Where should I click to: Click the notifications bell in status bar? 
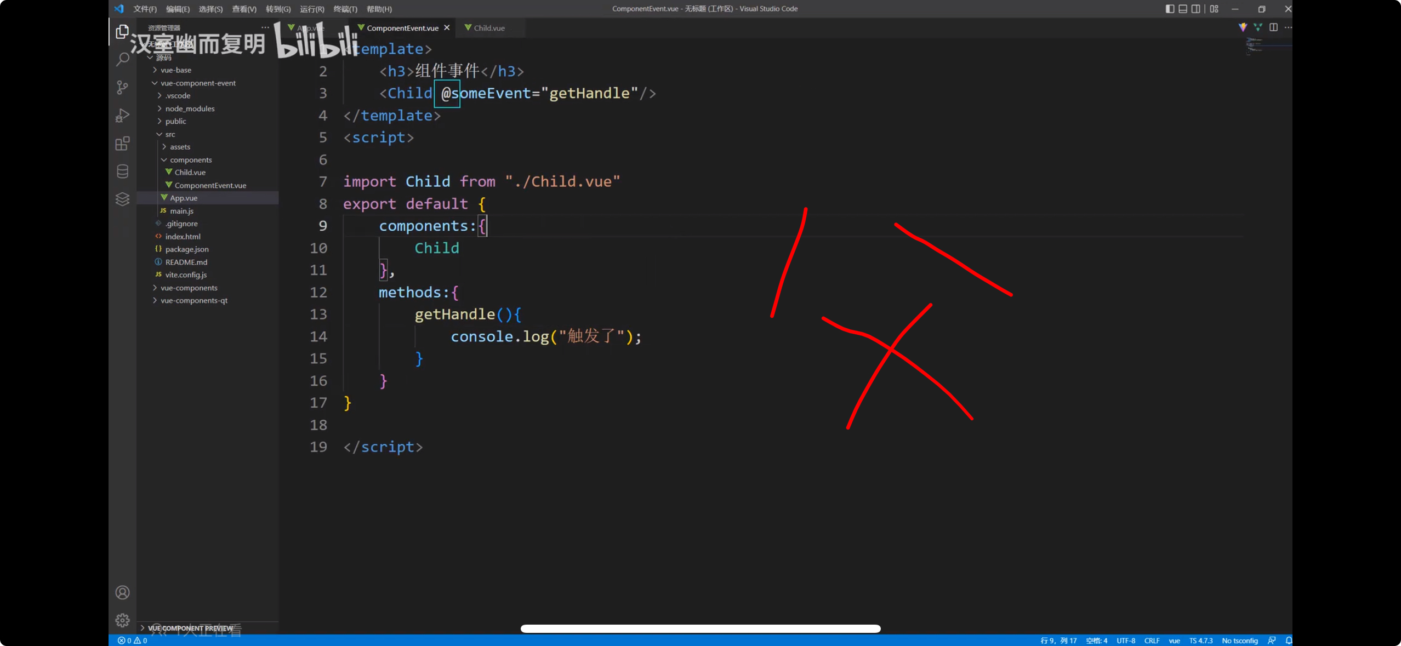1288,641
